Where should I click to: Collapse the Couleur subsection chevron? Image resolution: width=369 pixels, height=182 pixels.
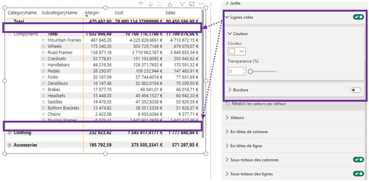point(230,34)
